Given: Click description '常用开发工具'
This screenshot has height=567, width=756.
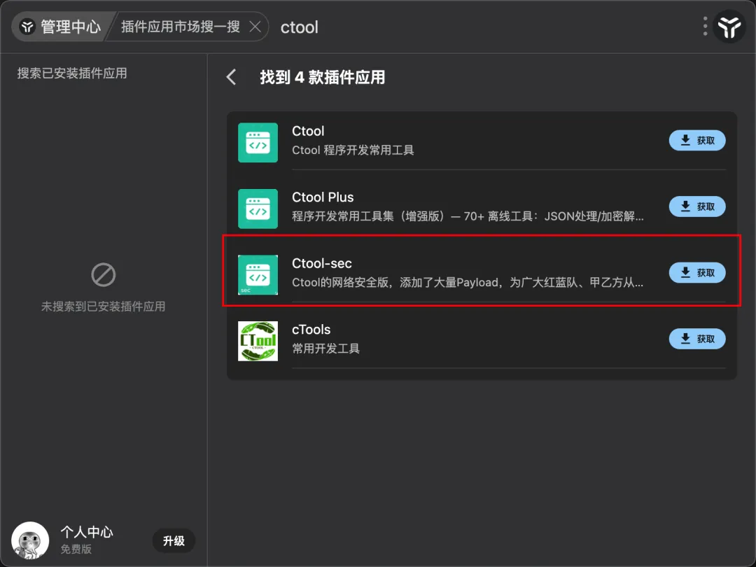Looking at the screenshot, I should [x=326, y=348].
